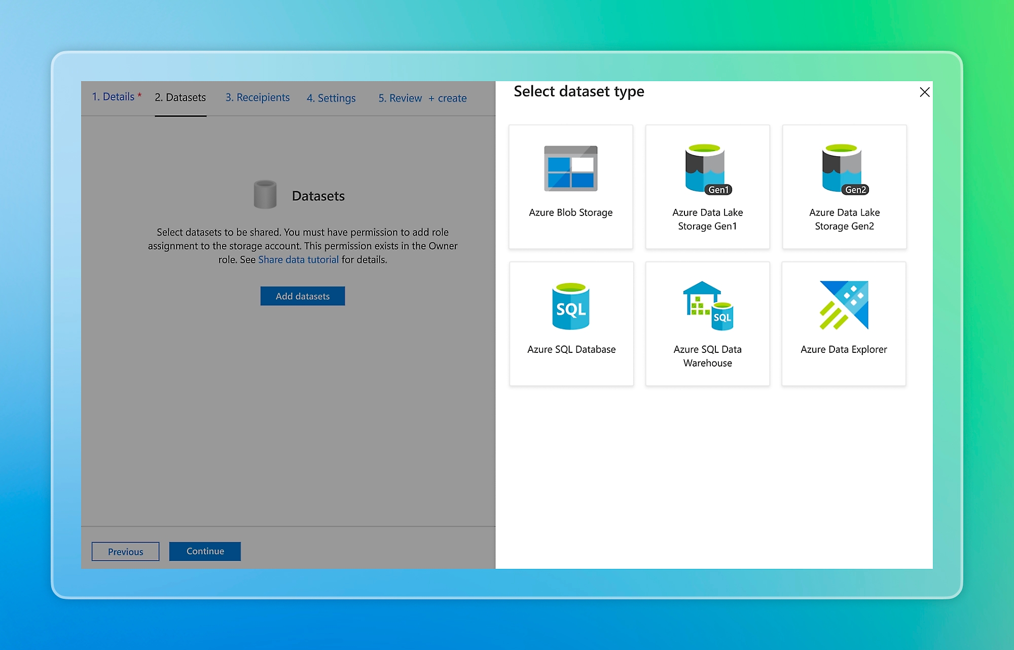Select the Azure Blob Storage icon
The height and width of the screenshot is (650, 1014).
(571, 168)
